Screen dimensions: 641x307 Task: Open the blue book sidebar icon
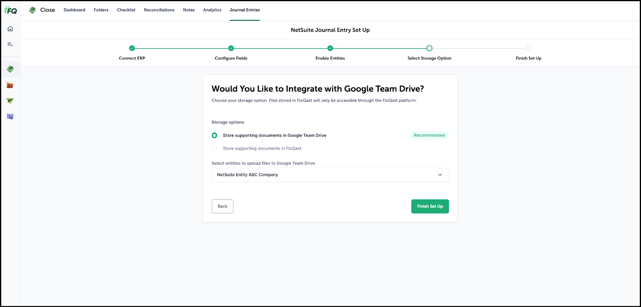(10, 117)
